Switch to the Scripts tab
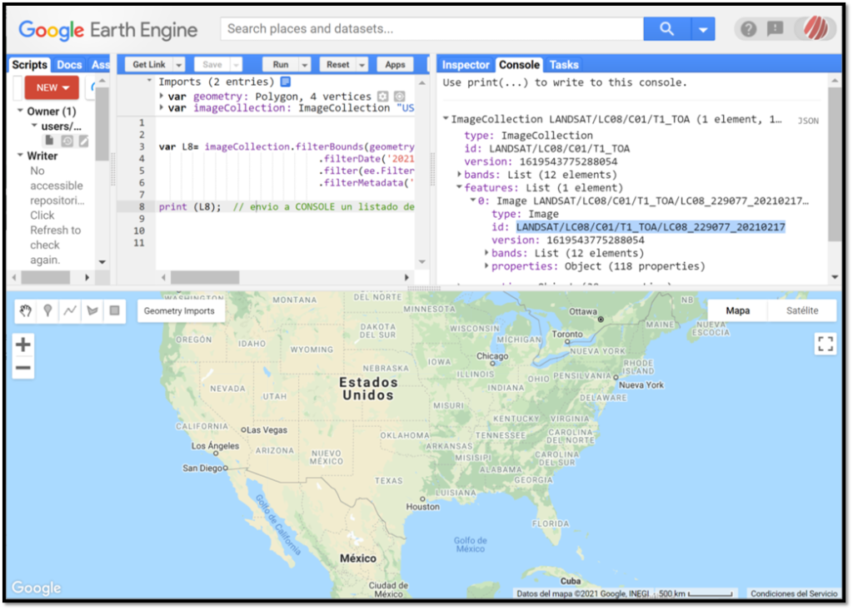Screen dimensions: 853x610 coord(30,65)
